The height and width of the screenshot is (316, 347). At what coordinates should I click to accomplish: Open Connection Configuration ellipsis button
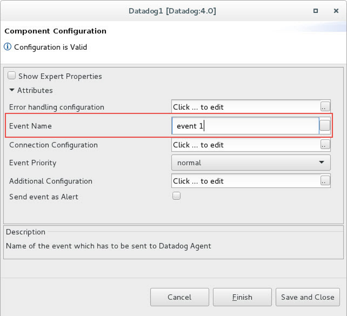tap(325, 145)
